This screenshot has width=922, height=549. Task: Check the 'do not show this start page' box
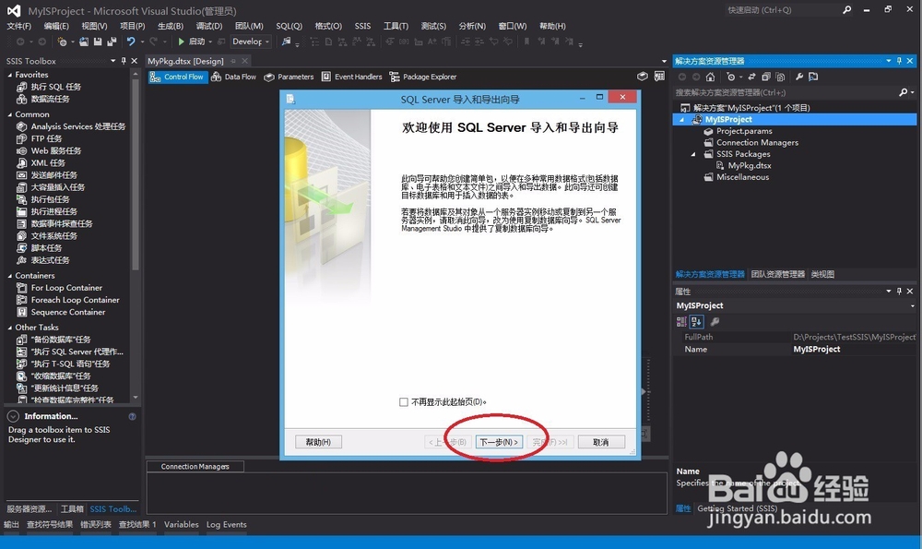click(x=404, y=402)
